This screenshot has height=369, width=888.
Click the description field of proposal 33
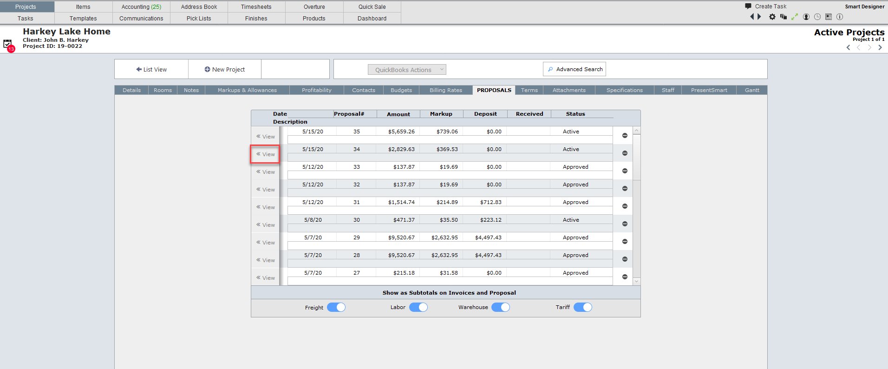(450, 175)
